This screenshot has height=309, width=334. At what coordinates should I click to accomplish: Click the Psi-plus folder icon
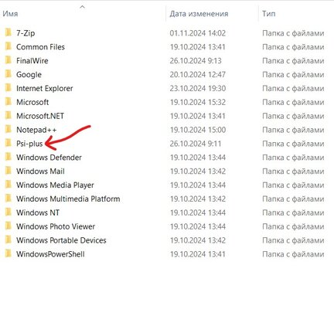[9, 143]
